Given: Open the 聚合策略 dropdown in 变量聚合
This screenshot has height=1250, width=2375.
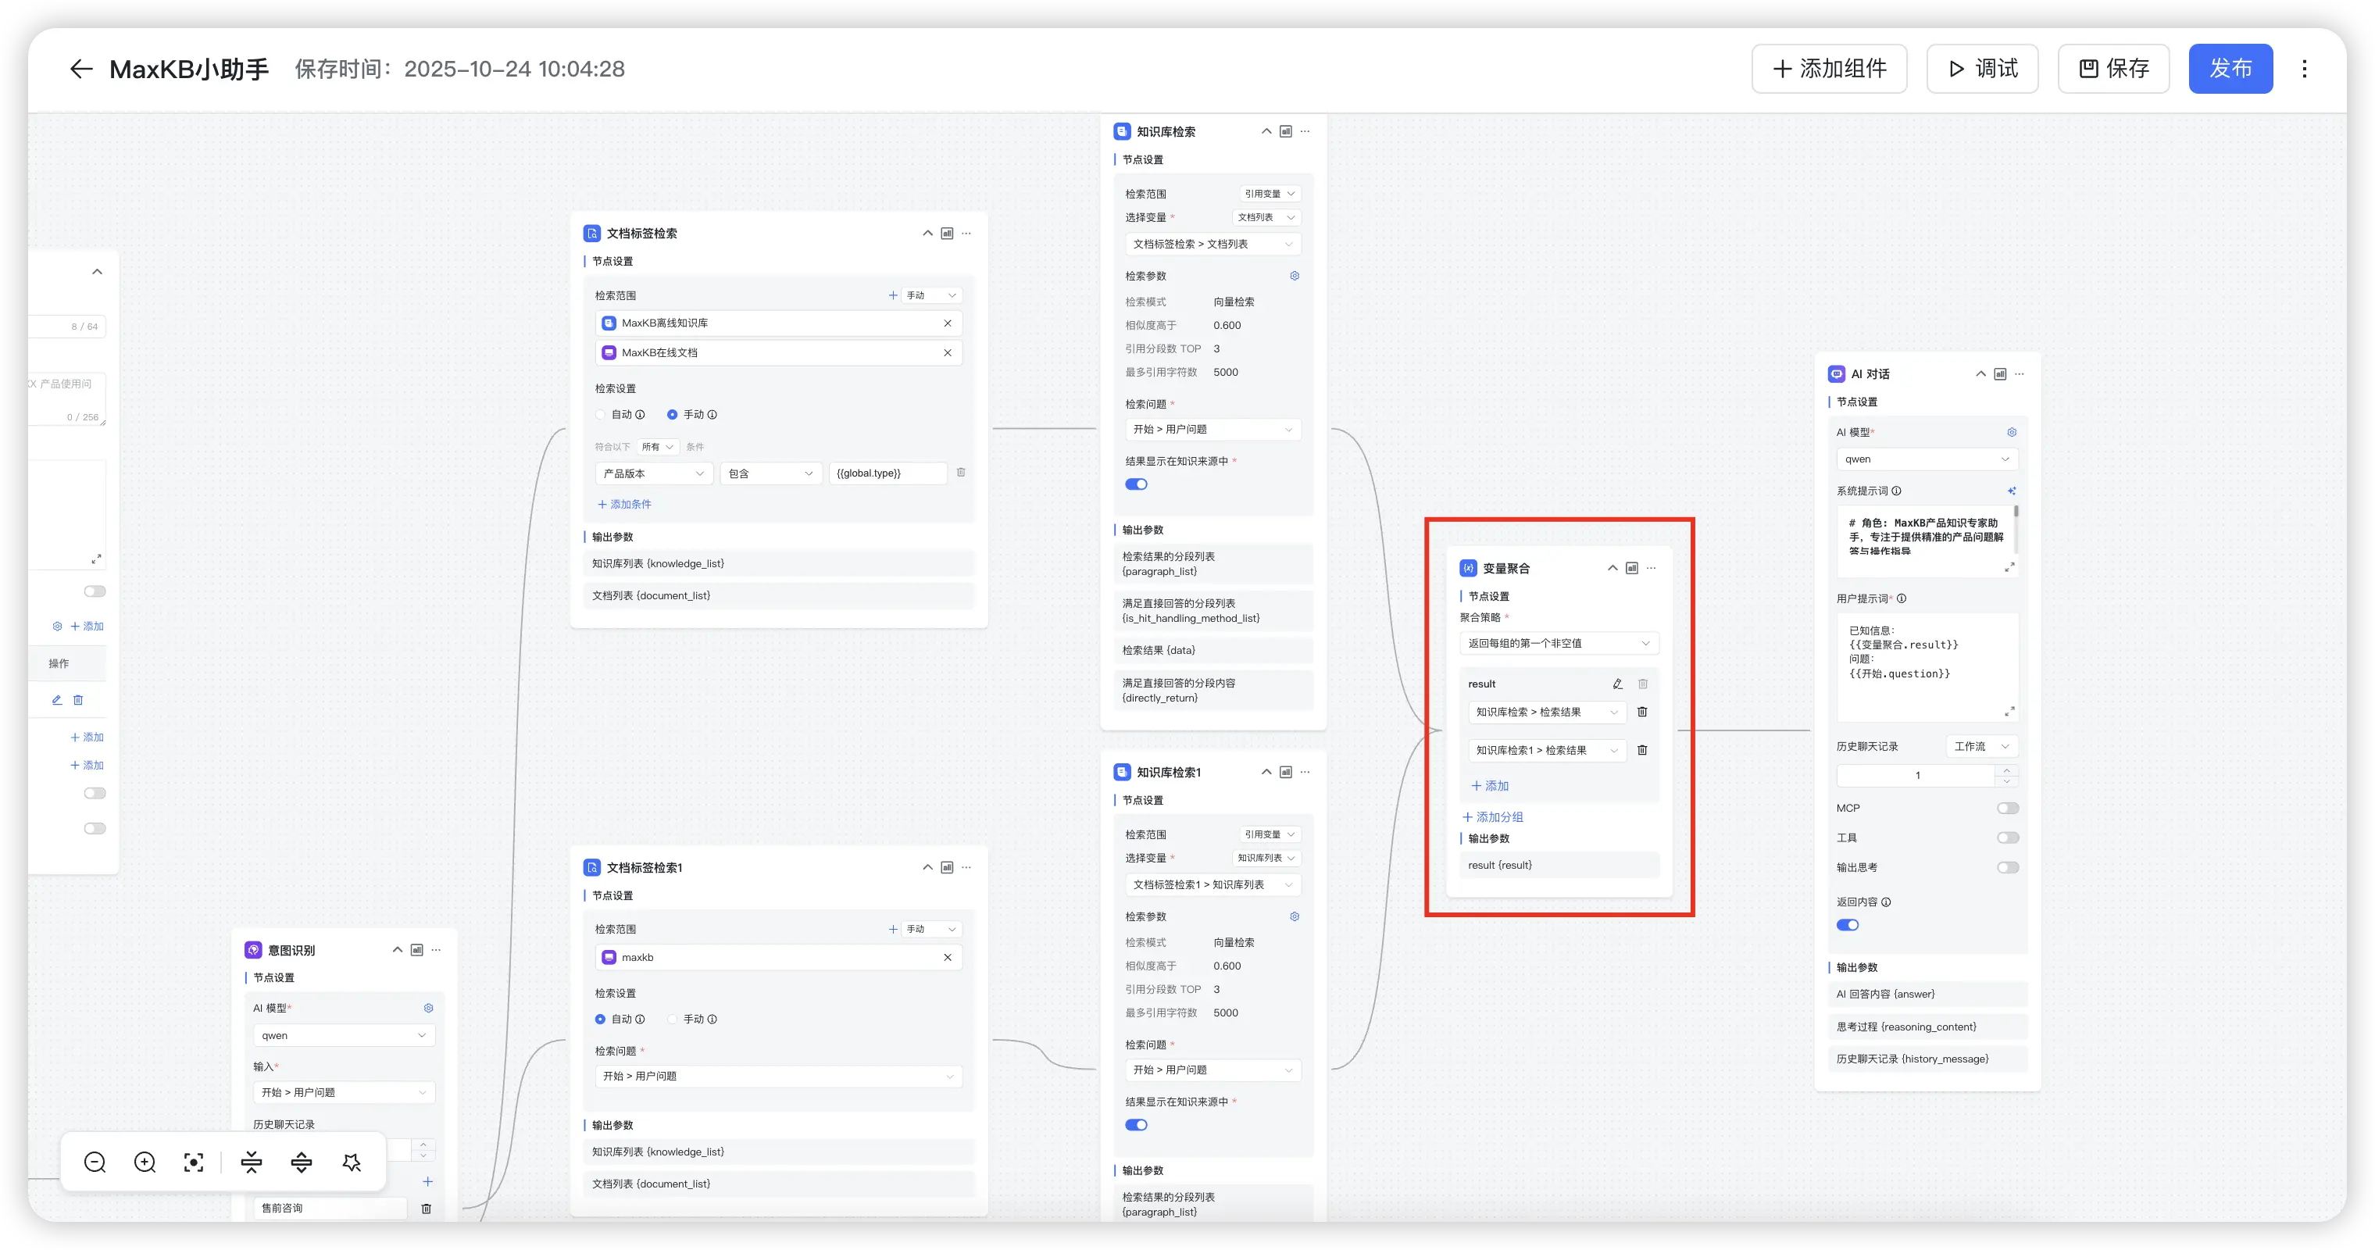Looking at the screenshot, I should click(x=1558, y=644).
